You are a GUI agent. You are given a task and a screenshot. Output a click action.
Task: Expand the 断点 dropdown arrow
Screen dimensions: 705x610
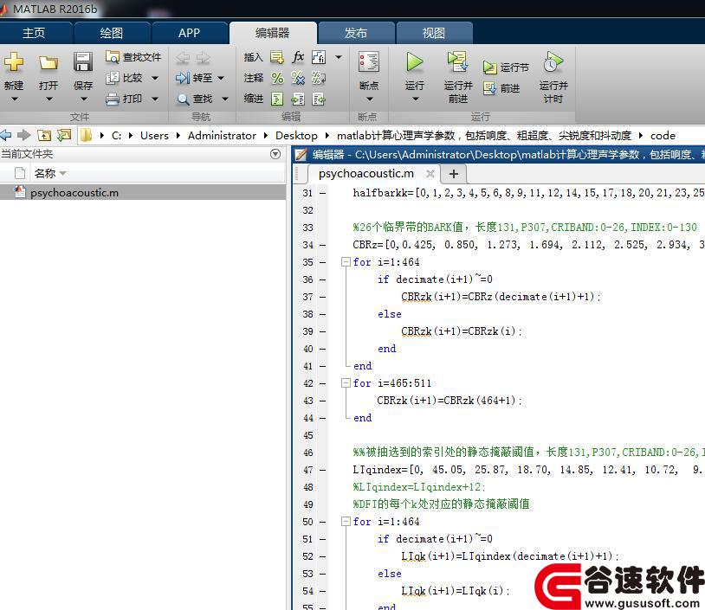[370, 99]
